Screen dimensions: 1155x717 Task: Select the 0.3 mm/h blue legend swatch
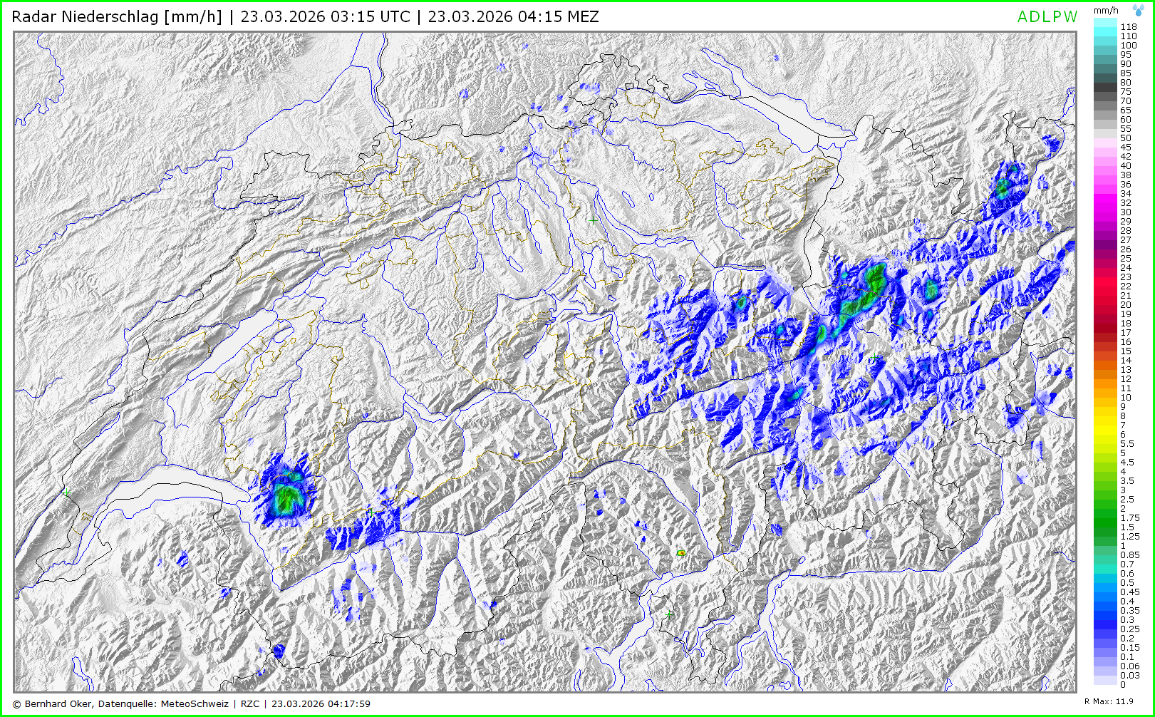[x=1105, y=619]
